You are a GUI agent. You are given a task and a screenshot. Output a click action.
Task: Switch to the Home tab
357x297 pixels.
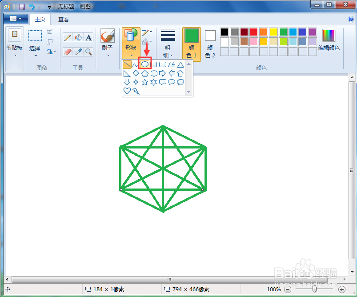40,20
